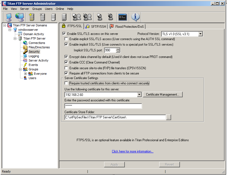Open the Protocol Version dropdown
The image size is (227, 175).
(200, 34)
